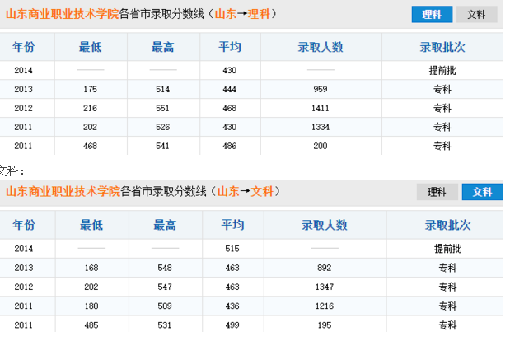Screen dimensions: 510x341
Task: Select lowest score 216 in 2012 row
Action: point(90,108)
